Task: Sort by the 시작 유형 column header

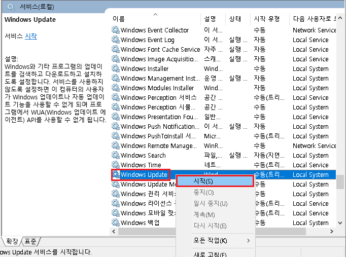Action: click(x=270, y=19)
